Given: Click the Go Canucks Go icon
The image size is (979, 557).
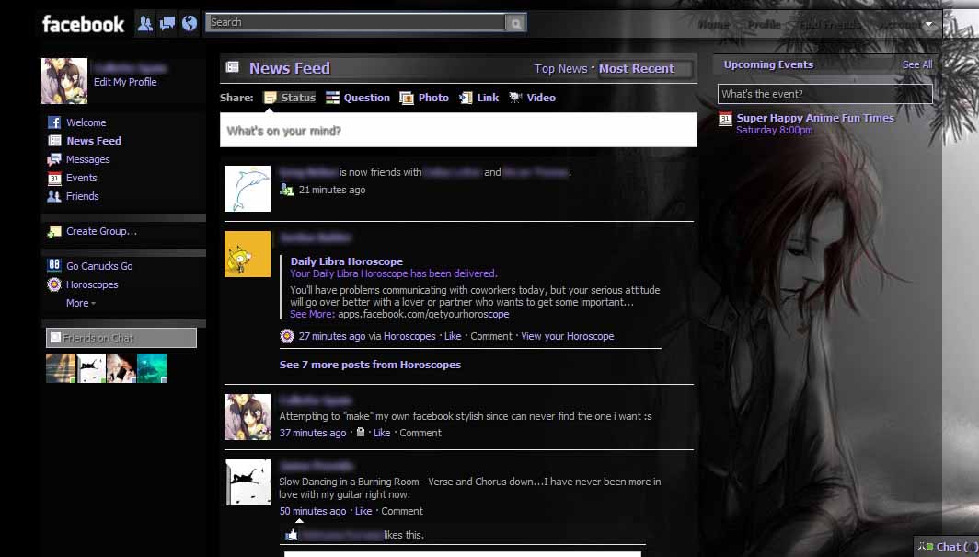Looking at the screenshot, I should 54,265.
